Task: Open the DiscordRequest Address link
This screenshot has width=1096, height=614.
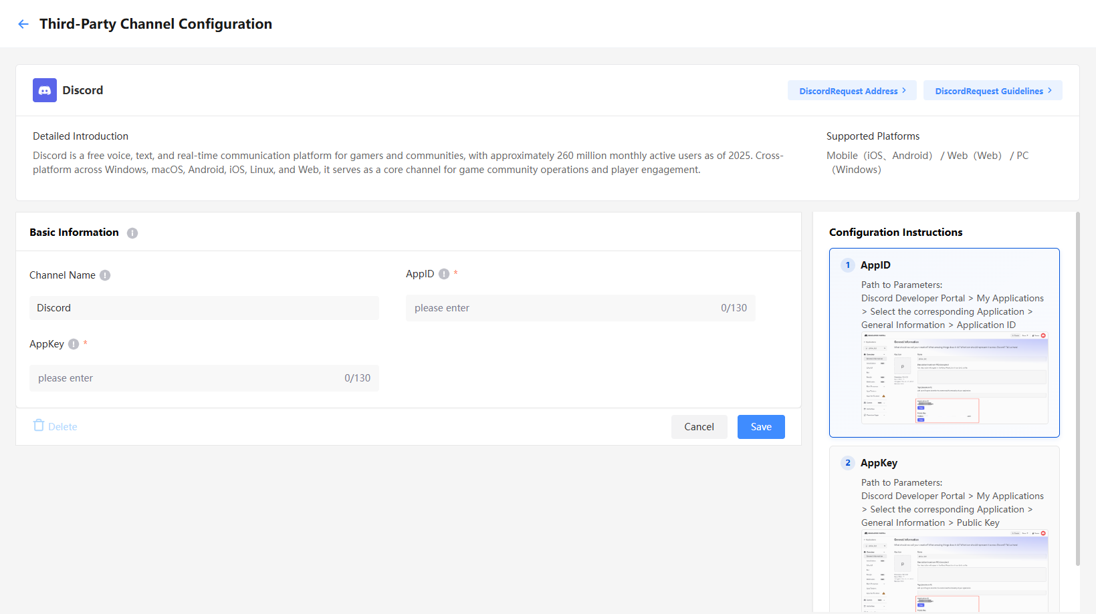Action: pyautogui.click(x=852, y=91)
